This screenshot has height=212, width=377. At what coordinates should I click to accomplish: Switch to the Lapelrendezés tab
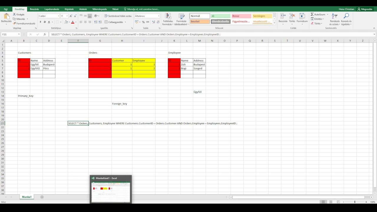coord(52,9)
